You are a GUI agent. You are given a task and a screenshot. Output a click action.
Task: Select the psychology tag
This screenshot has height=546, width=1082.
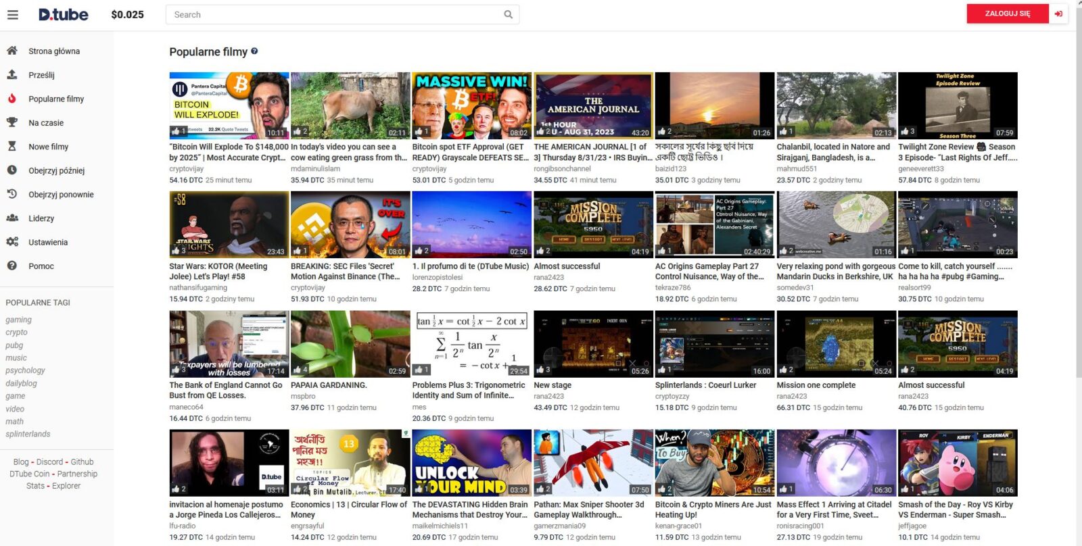[25, 370]
